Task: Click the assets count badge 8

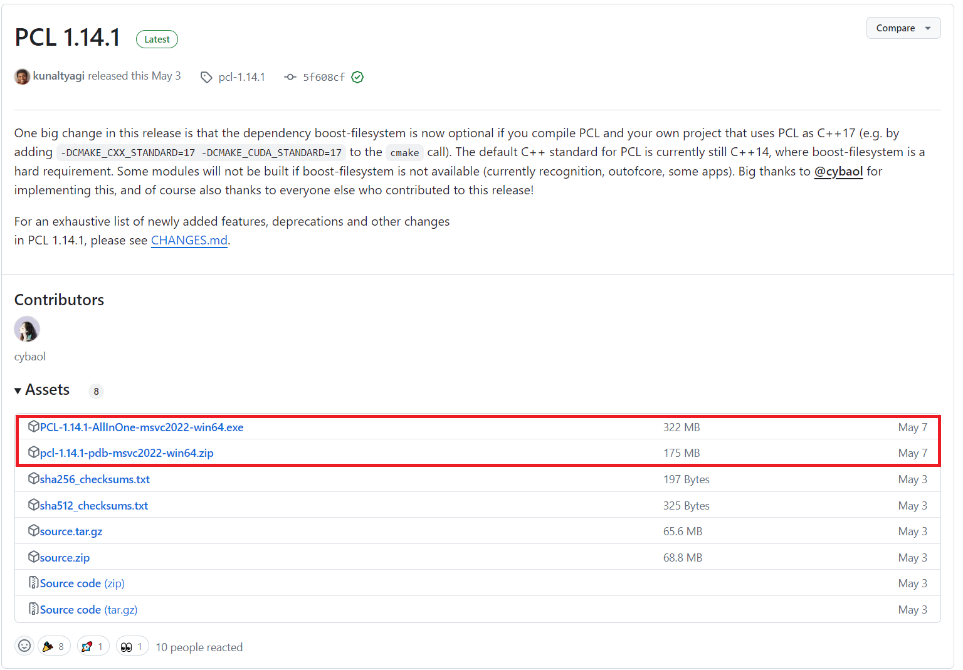Action: click(96, 391)
